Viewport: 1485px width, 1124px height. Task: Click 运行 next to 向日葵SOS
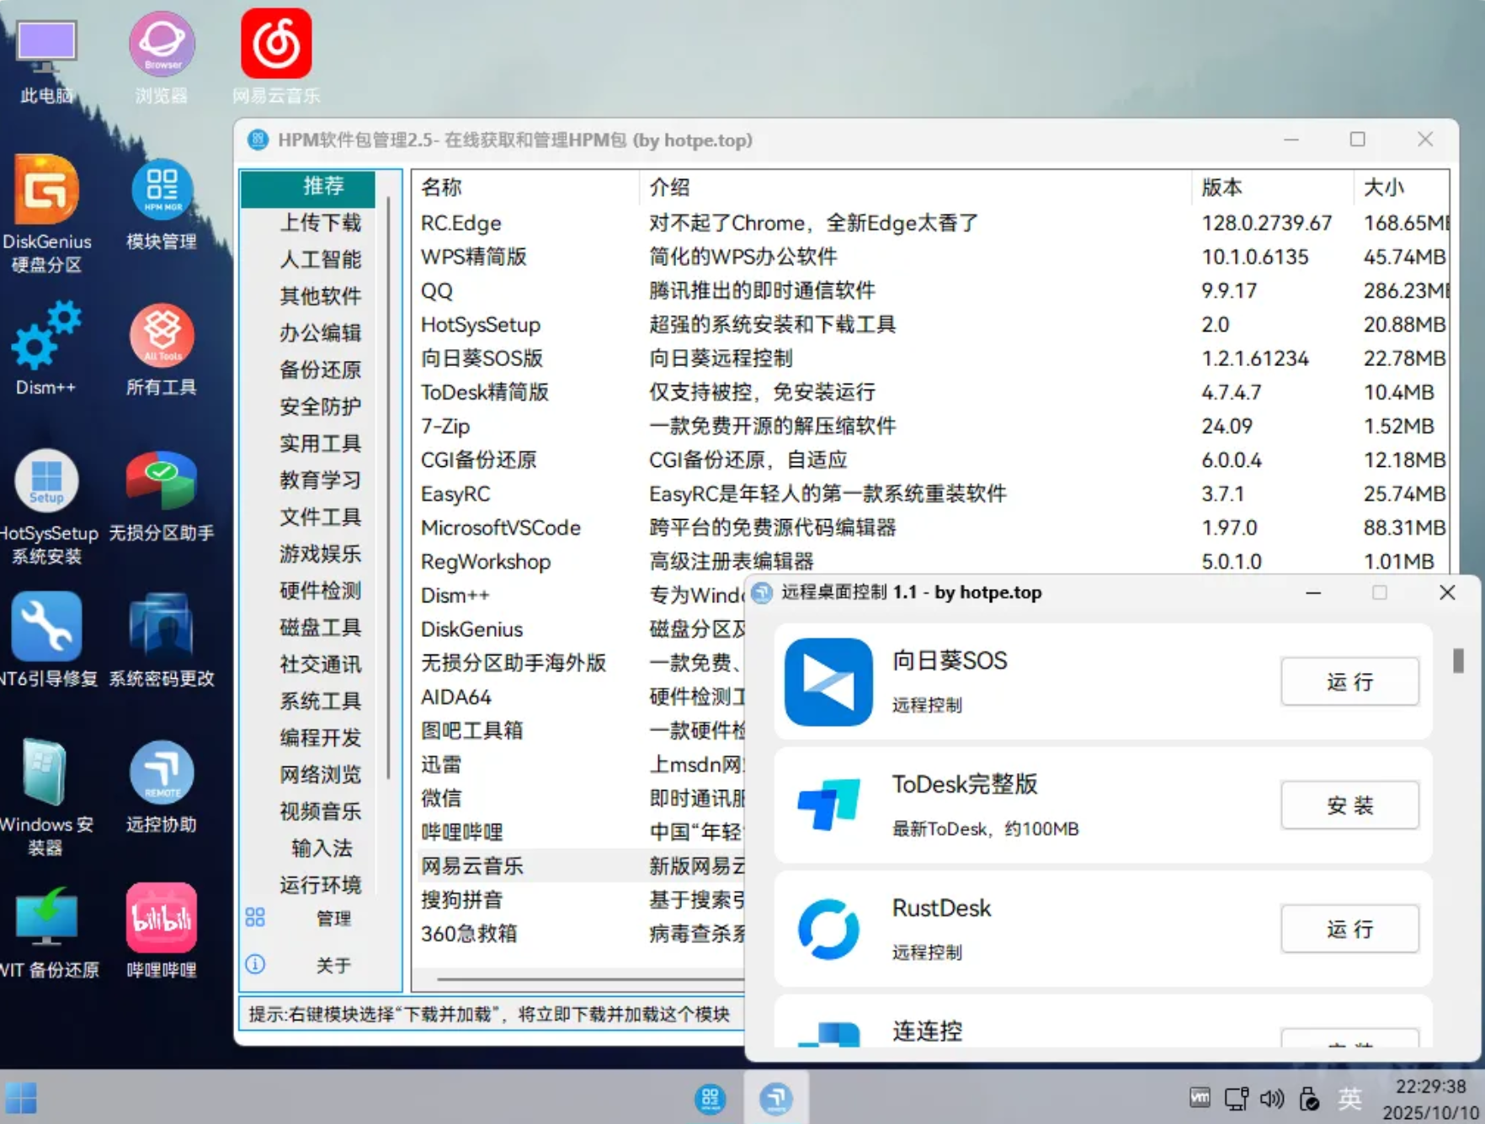1349,681
